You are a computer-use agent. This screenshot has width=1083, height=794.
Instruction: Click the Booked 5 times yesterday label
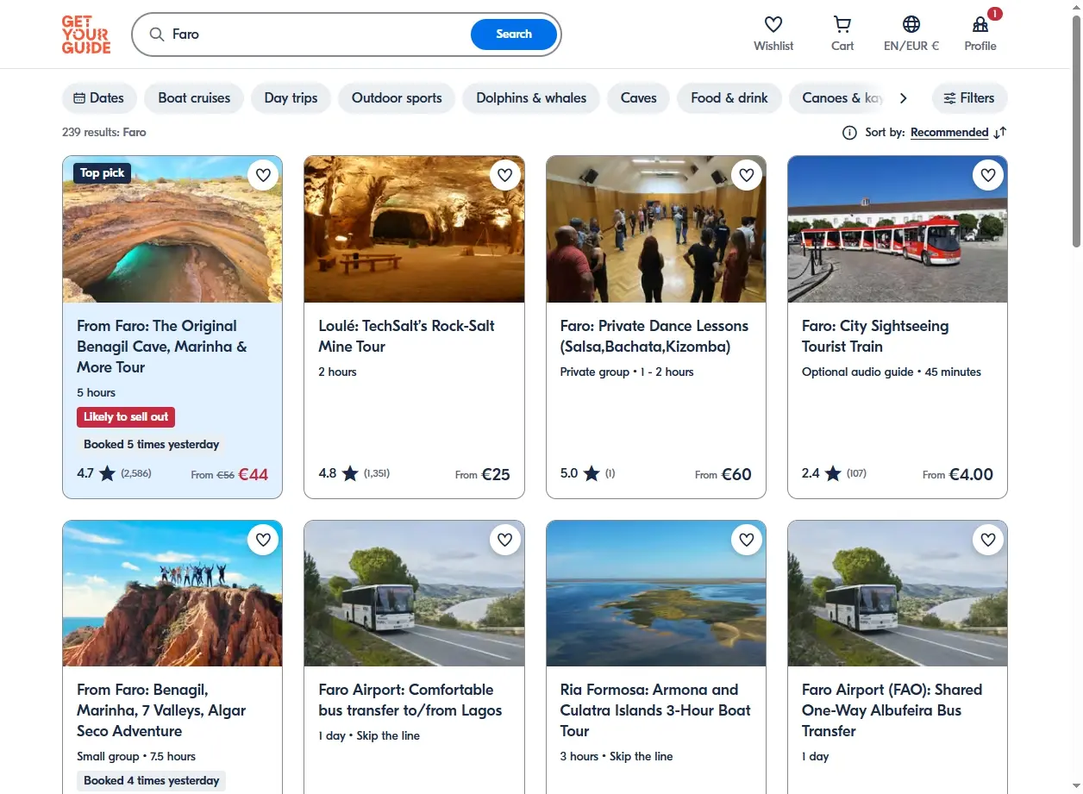[x=151, y=445]
